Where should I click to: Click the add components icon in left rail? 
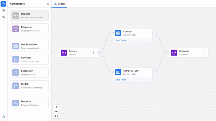tap(3, 4)
